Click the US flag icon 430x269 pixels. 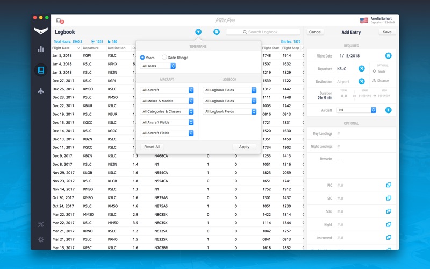pos(364,20)
